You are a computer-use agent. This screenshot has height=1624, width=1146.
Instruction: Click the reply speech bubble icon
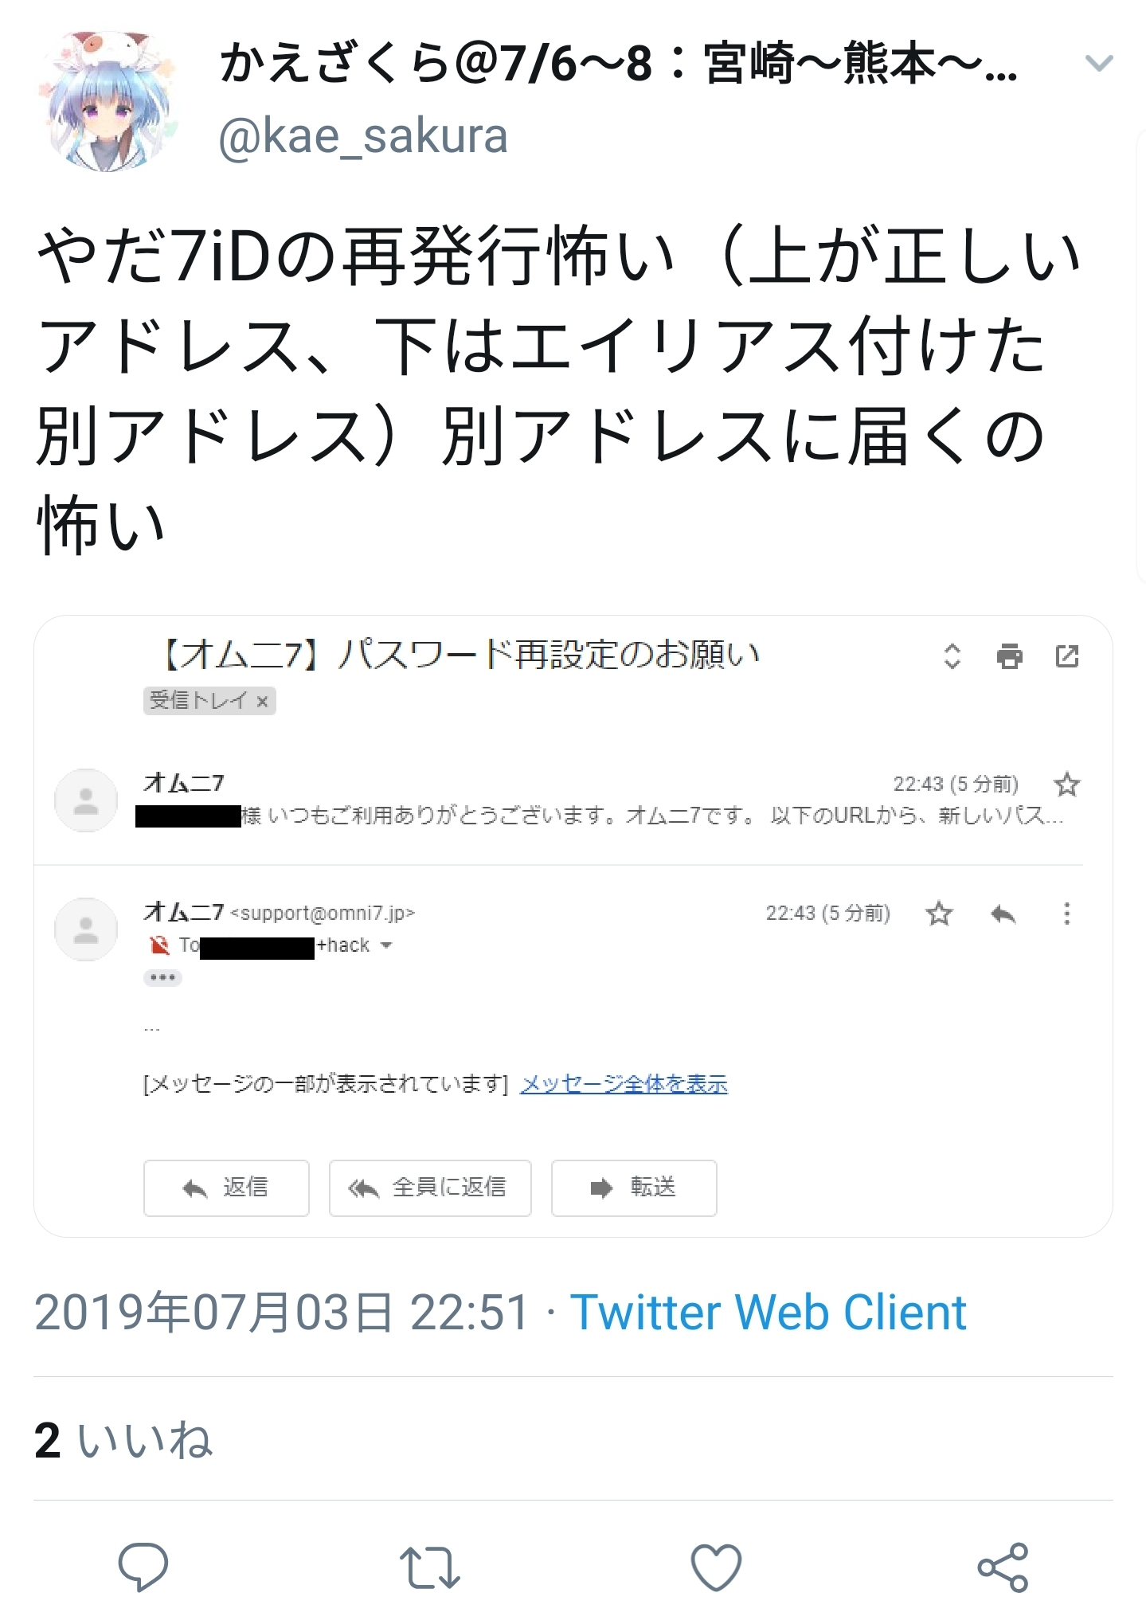pyautogui.click(x=143, y=1567)
